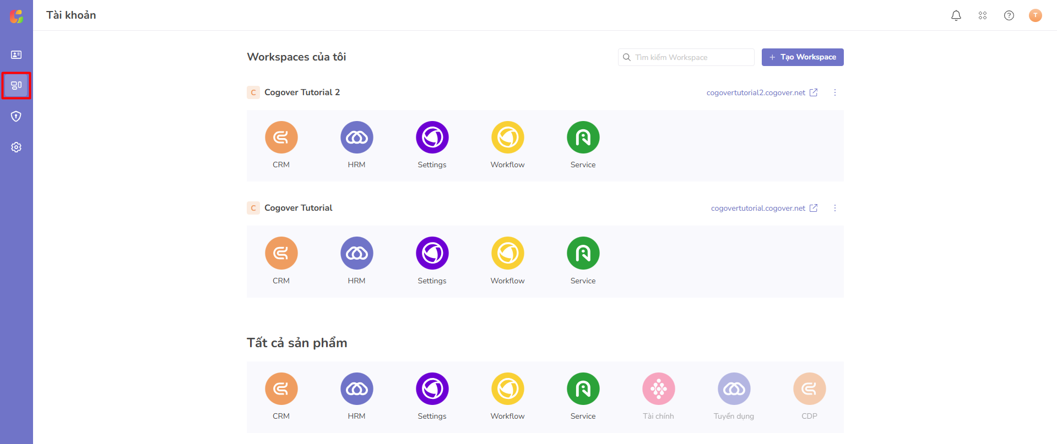The image size is (1057, 444).
Task: Select the CDP product icon
Action: (x=810, y=389)
